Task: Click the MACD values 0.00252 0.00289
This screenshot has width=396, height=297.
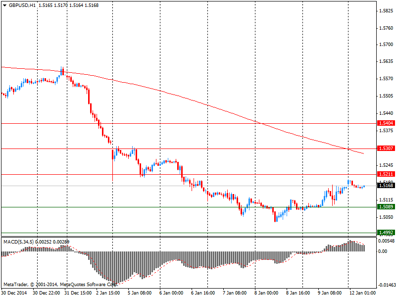Action: [52, 242]
